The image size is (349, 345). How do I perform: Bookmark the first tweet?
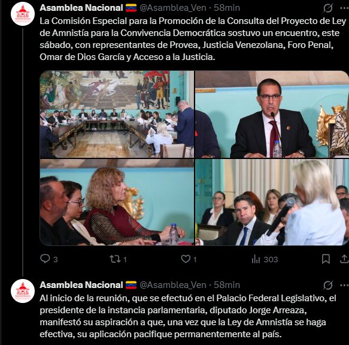(x=326, y=259)
